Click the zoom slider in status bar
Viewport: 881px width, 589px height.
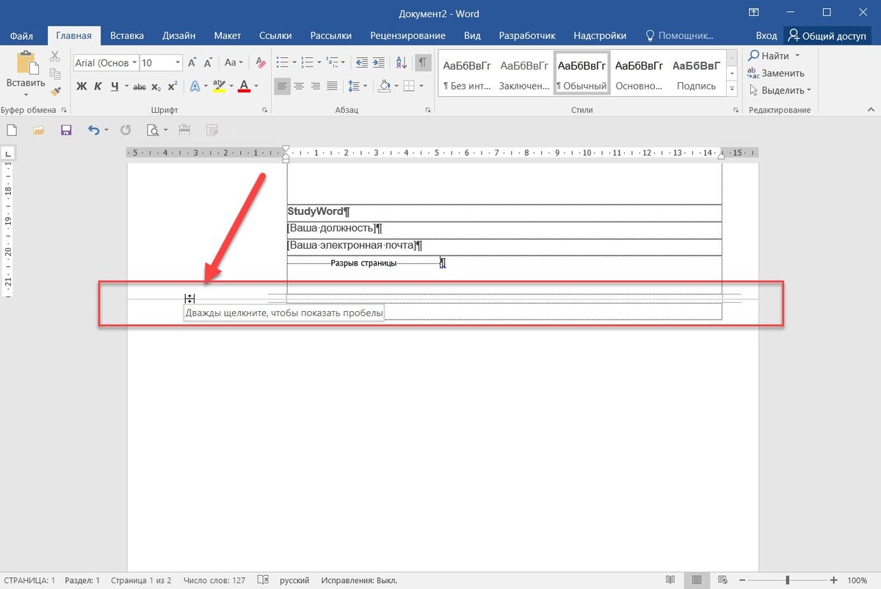[787, 580]
